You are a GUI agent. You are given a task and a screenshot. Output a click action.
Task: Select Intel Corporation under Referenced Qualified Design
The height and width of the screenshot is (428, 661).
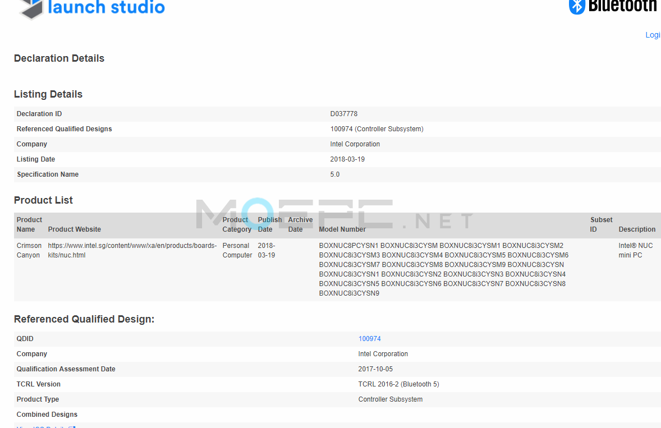click(x=383, y=354)
